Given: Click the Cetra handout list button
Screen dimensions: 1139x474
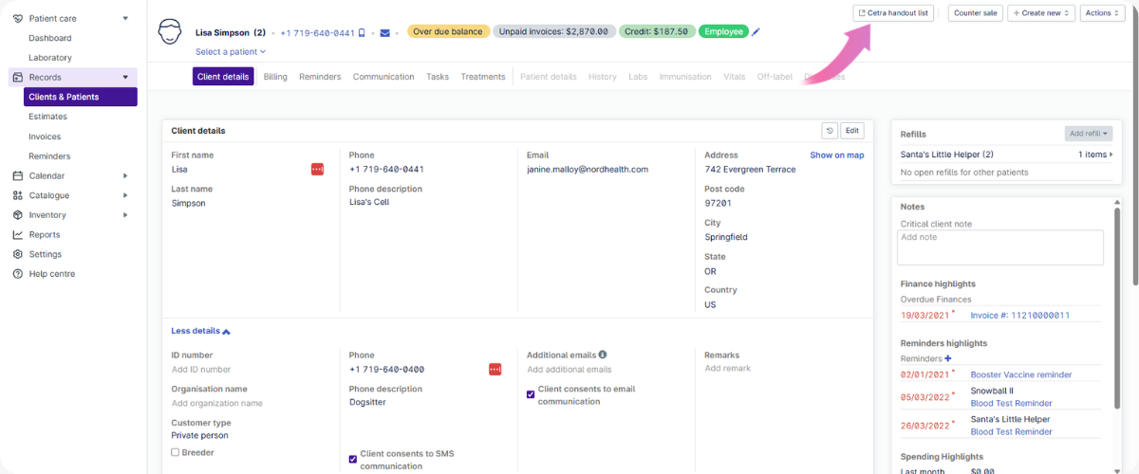Looking at the screenshot, I should (893, 13).
